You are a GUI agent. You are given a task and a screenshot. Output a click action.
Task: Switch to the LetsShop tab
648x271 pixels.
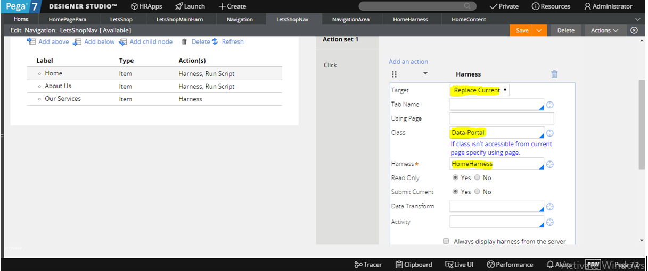tap(121, 19)
